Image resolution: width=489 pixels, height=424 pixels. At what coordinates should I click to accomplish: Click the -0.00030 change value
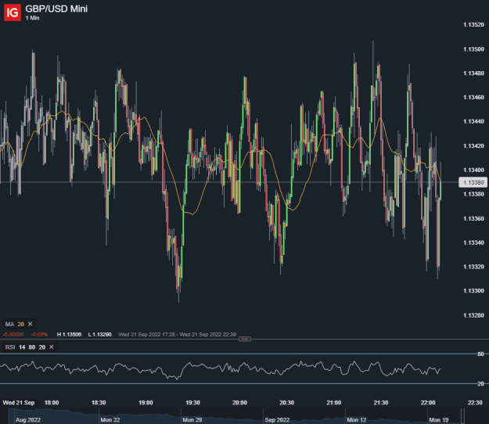tap(13, 335)
